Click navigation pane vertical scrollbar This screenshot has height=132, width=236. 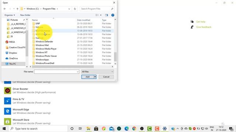click(27, 43)
